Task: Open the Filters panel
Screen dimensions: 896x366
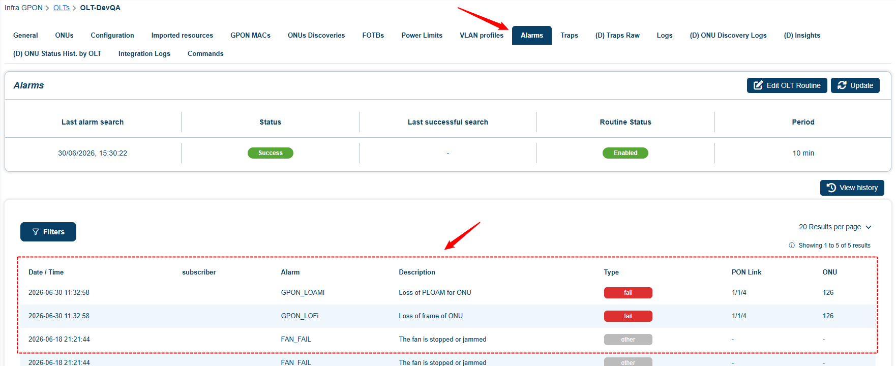Action: coord(48,232)
